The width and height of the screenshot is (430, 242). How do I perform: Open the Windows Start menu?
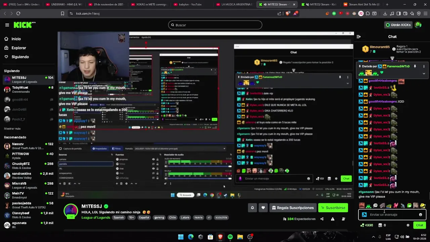click(x=181, y=237)
